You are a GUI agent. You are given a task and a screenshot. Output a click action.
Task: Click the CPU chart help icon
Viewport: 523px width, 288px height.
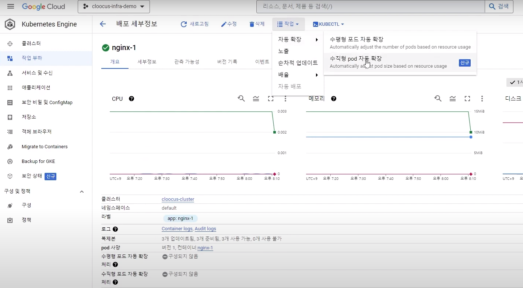[131, 99]
